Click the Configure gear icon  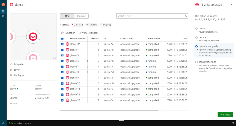[11, 75]
